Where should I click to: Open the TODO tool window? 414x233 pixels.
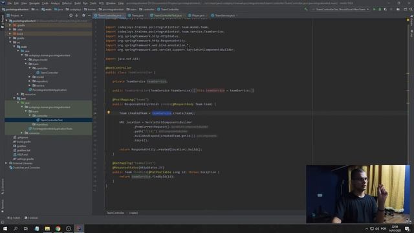[x=14, y=218]
